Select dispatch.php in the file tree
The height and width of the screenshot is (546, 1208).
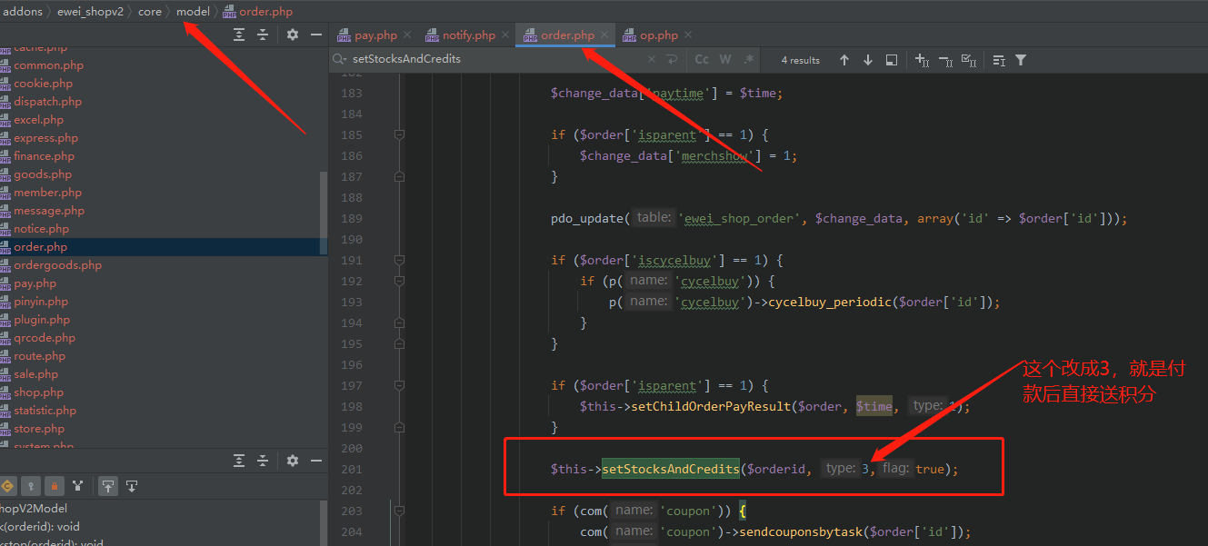47,102
